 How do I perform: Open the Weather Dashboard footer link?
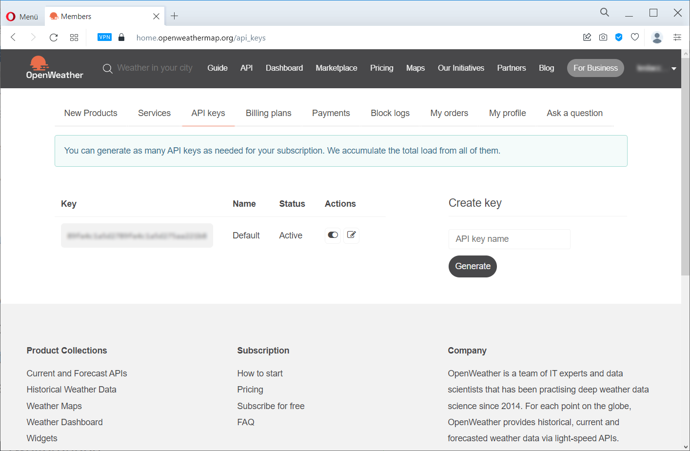point(64,422)
